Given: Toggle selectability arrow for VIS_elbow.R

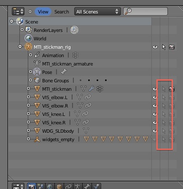Looking at the screenshot, I should point(164,106).
